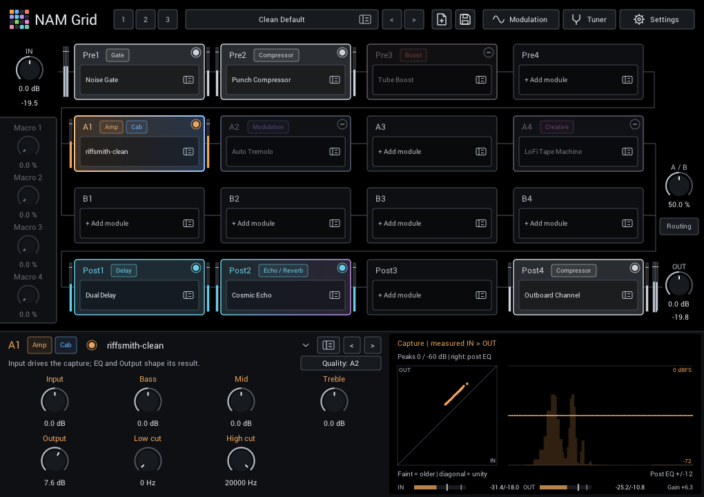Open module browser icon in Post4 Outboard Channel
This screenshot has height=497, width=704.
pyautogui.click(x=627, y=295)
